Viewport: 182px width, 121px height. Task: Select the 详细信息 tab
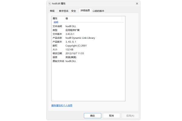coord(85,11)
